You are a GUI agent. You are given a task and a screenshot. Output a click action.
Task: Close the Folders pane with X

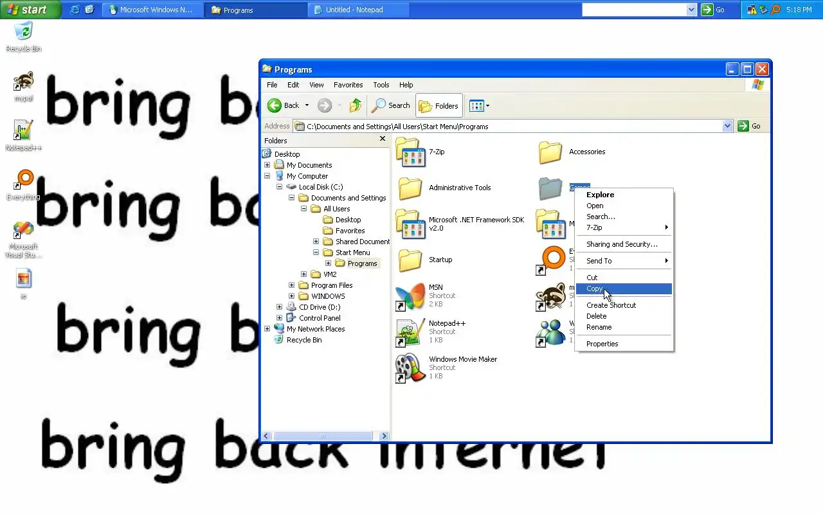point(383,139)
